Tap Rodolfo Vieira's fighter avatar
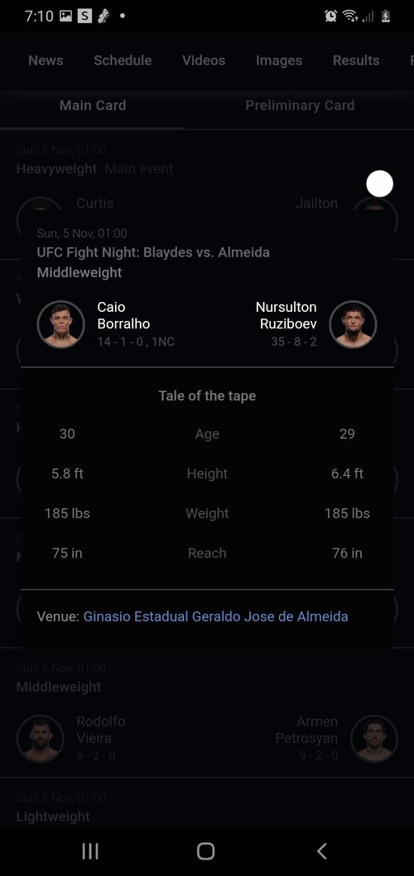The height and width of the screenshot is (876, 414). [41, 738]
